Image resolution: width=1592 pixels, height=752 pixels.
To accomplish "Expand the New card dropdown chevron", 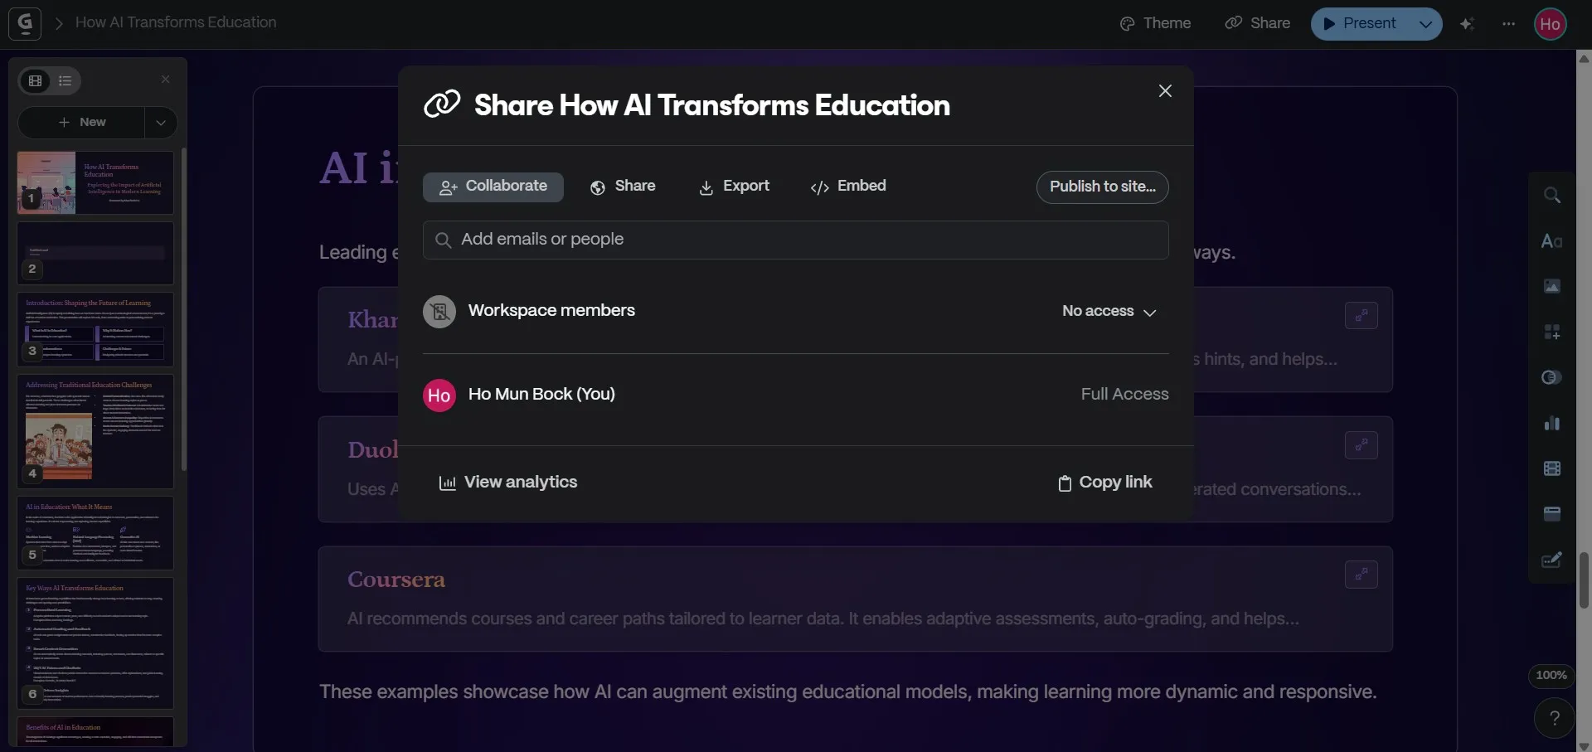I will click(x=161, y=122).
